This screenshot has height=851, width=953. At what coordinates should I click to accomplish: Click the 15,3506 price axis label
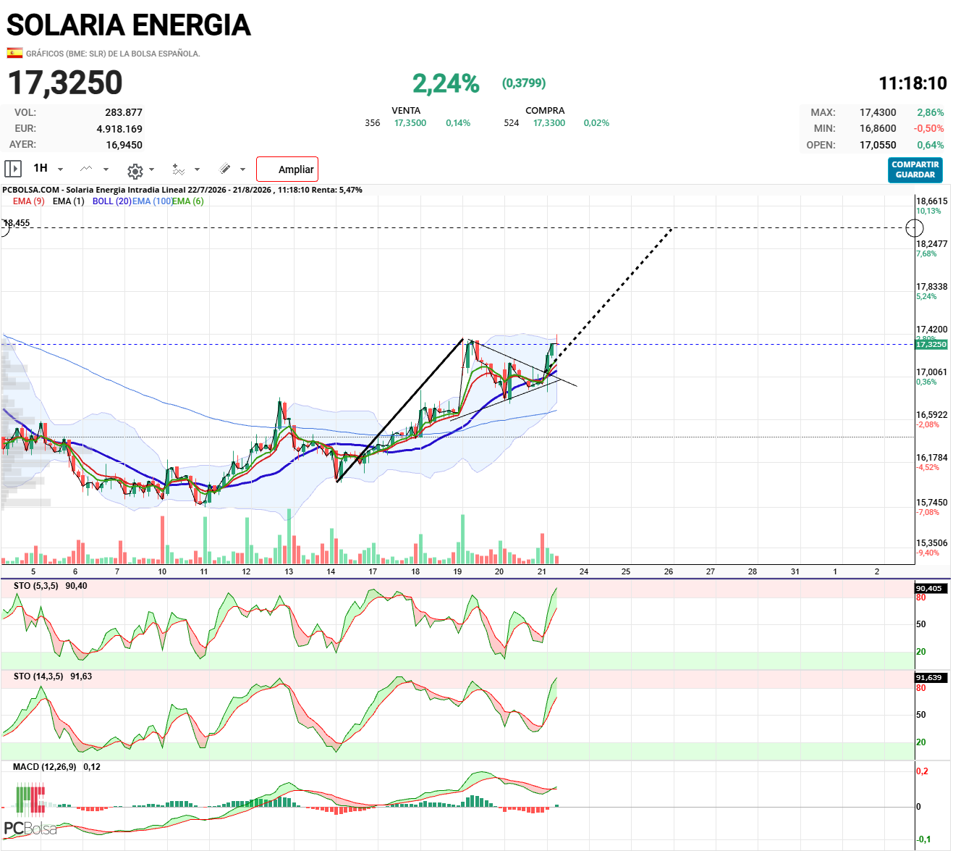tap(931, 543)
